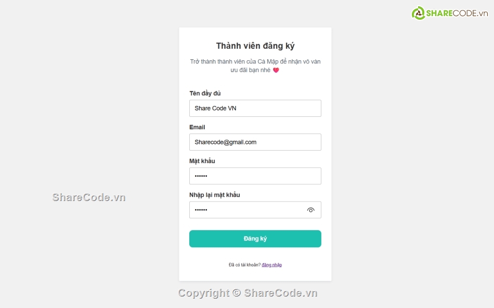Focus the Mật khẩu password field
494x308 pixels.
[255, 176]
